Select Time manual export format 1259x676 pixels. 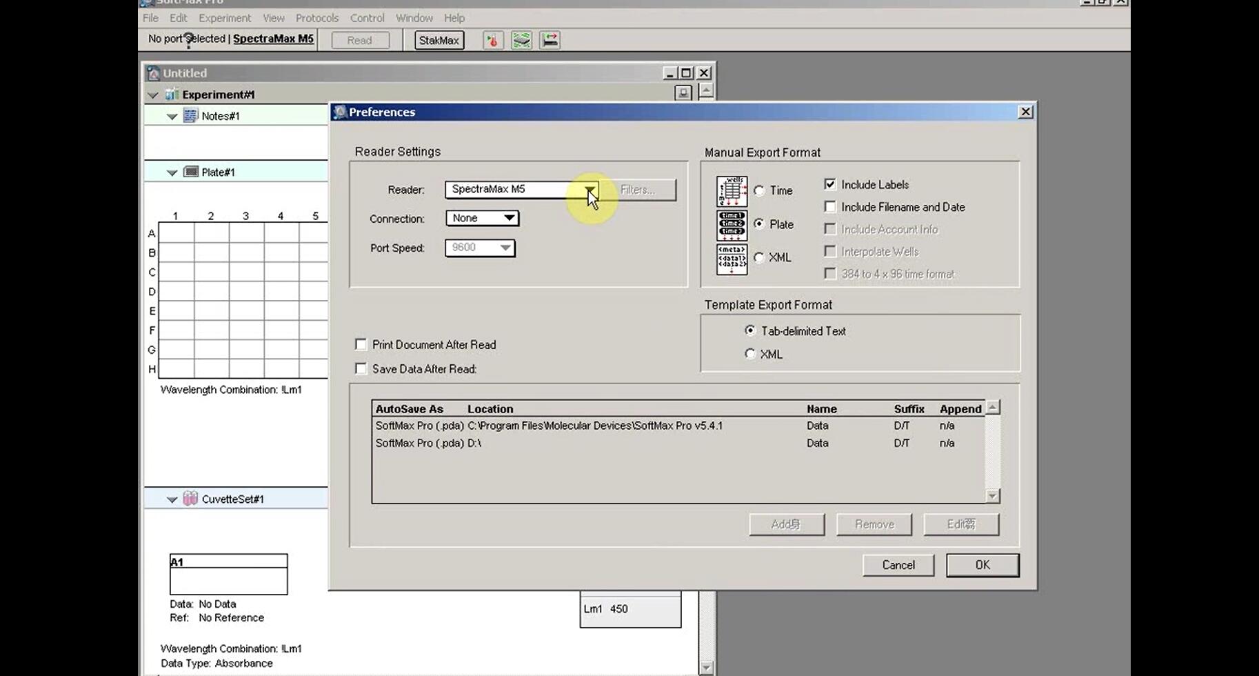pos(759,191)
